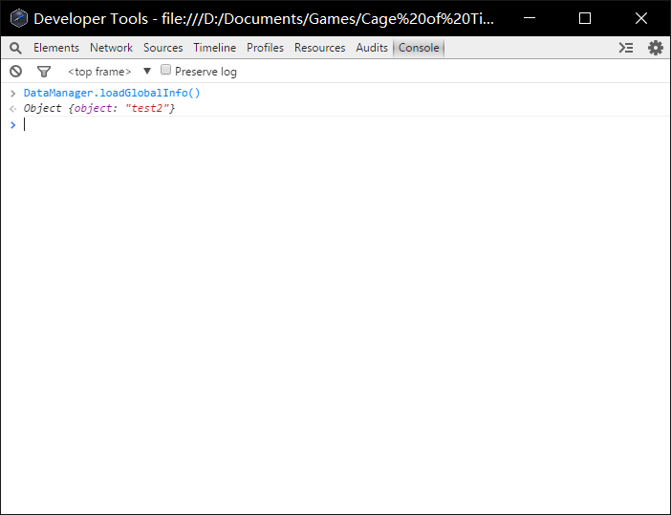Click the Developer Tools app icon in title bar
Viewport: 671px width, 515px height.
coord(19,18)
